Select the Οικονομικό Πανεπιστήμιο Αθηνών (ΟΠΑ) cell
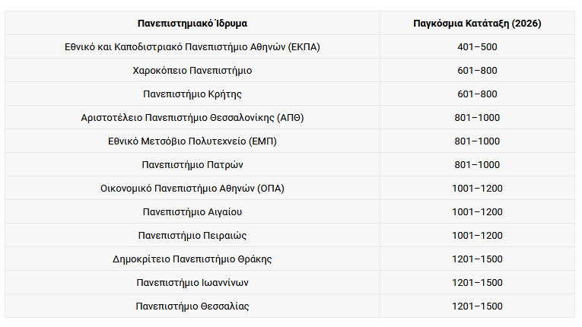 coord(192,188)
